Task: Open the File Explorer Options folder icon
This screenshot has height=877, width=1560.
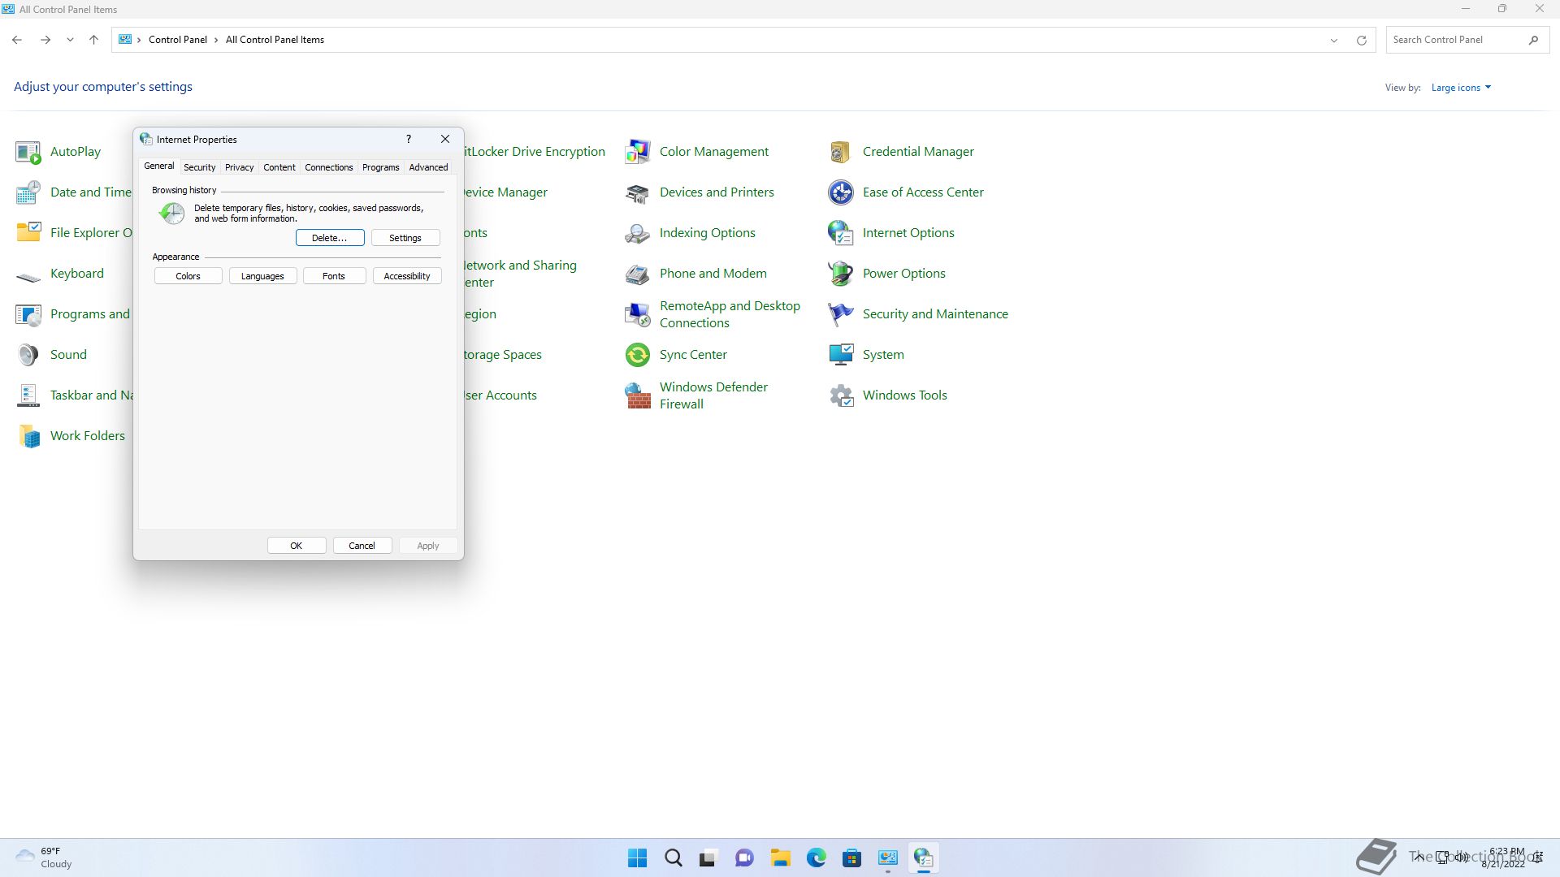Action: (x=28, y=233)
